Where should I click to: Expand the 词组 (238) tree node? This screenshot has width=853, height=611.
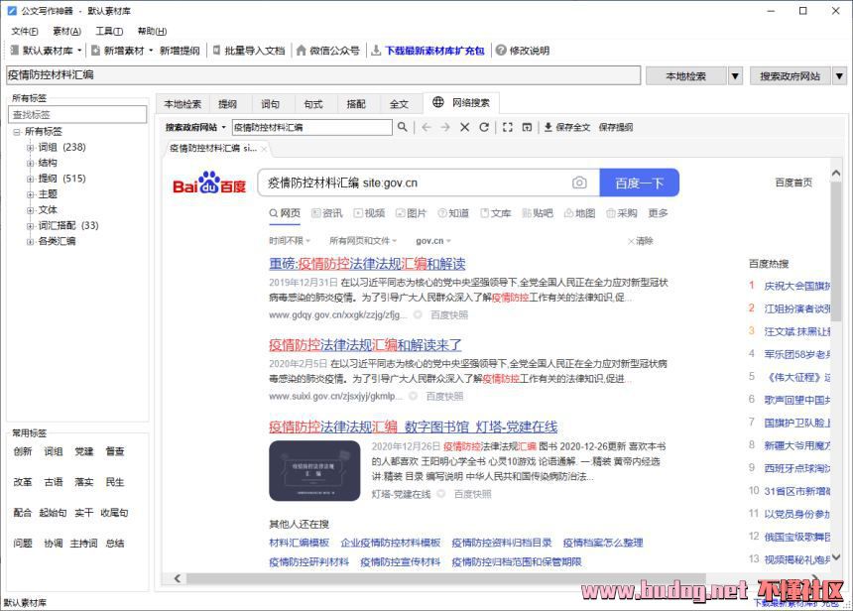coord(30,147)
